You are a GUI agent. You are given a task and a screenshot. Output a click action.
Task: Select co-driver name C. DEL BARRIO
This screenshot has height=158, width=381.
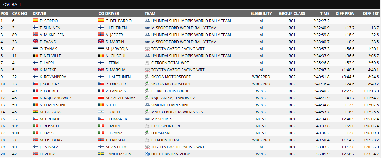[x=119, y=21]
